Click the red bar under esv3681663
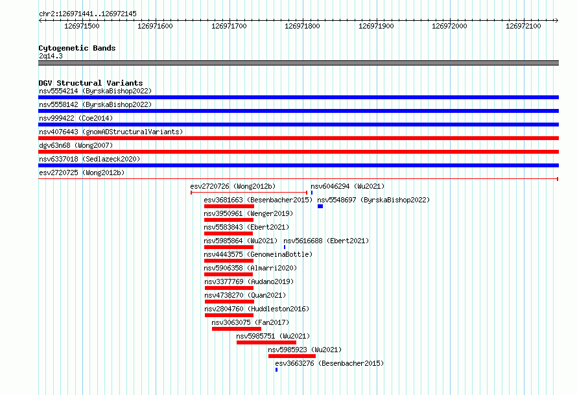The image size is (577, 395). coord(229,206)
